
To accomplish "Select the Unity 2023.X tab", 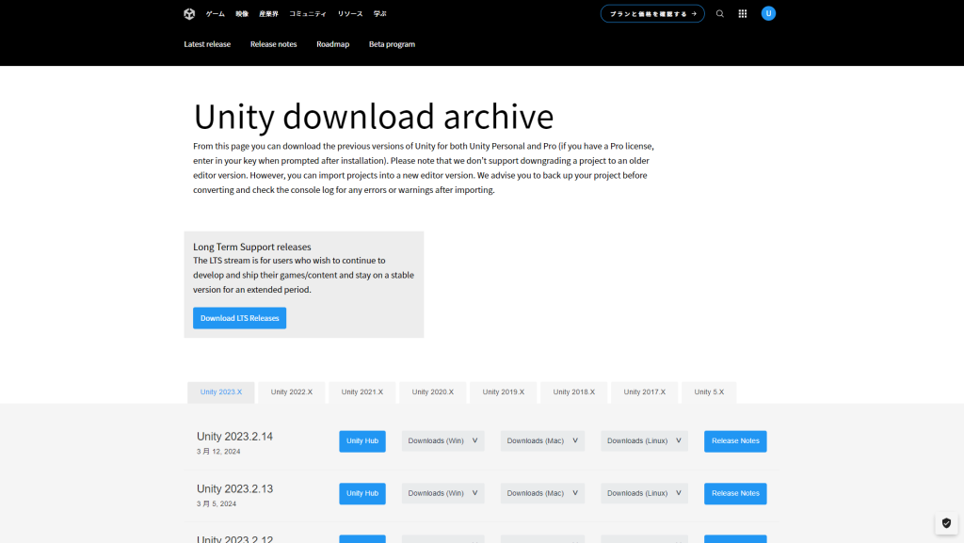I will (220, 392).
